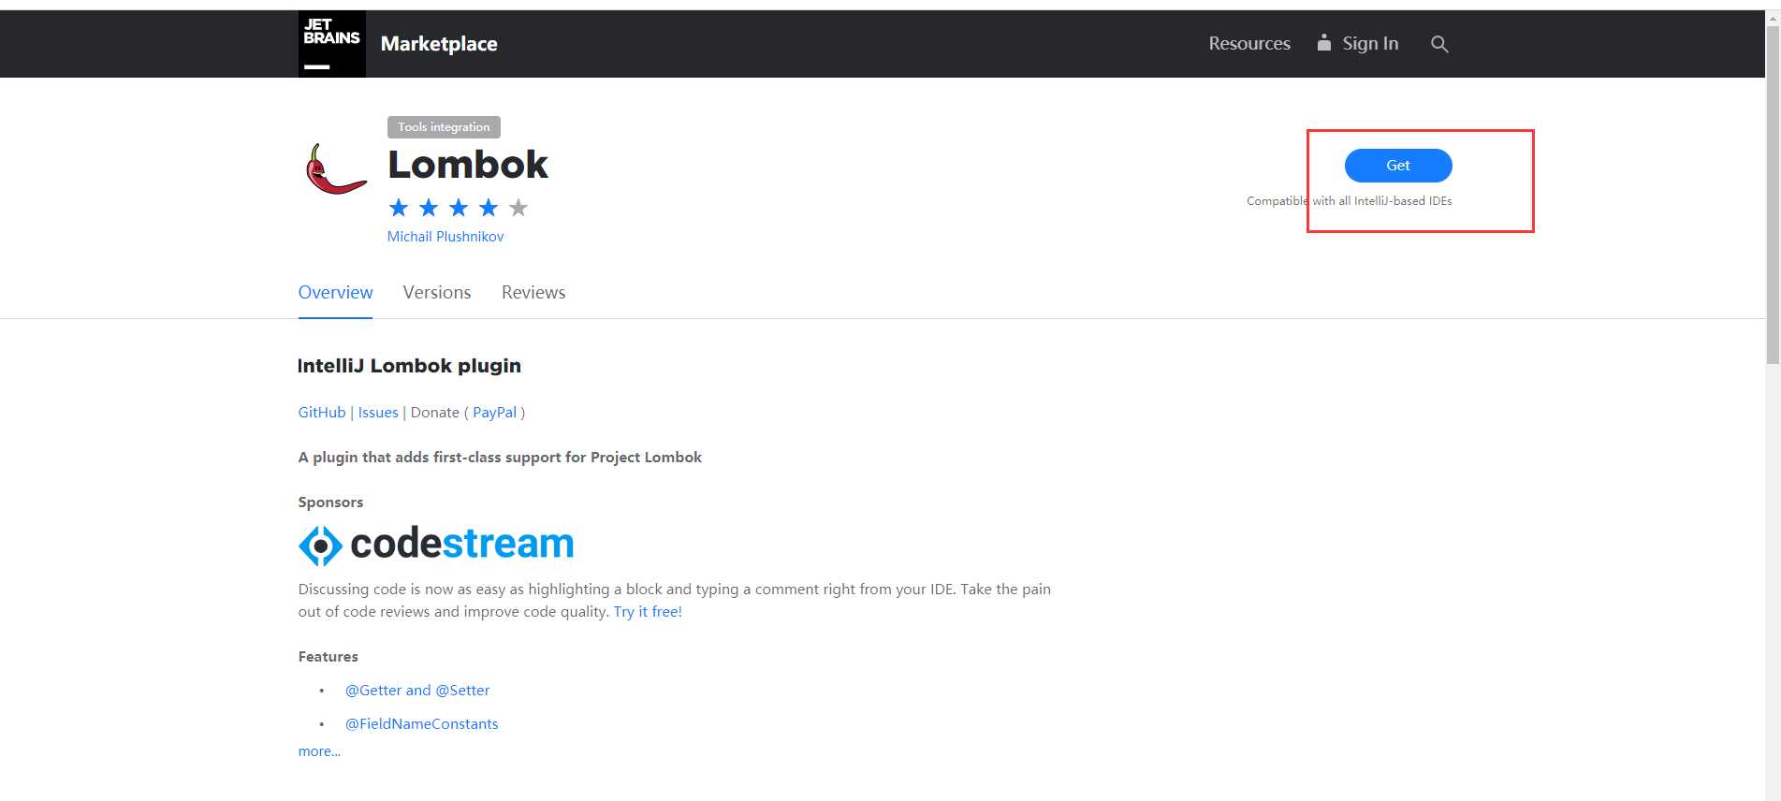
Task: Expand description with more... link
Action: 319,751
